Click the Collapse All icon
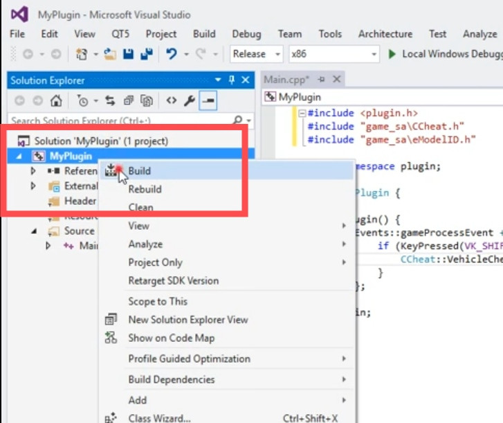This screenshot has width=503, height=423. [x=128, y=101]
